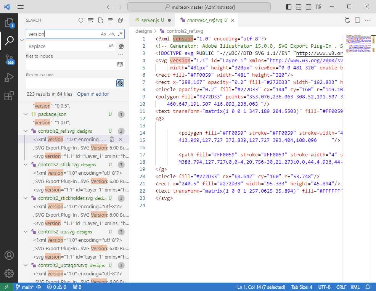Toggle Match Whole Word in the search box
The height and width of the screenshot is (291, 376).
(x=111, y=34)
